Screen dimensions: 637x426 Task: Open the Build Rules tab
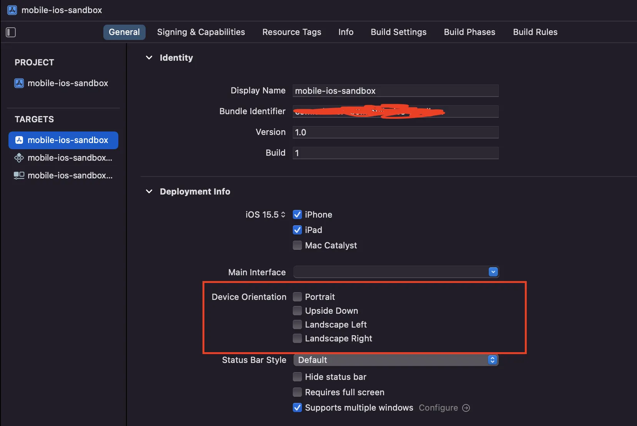coord(535,32)
